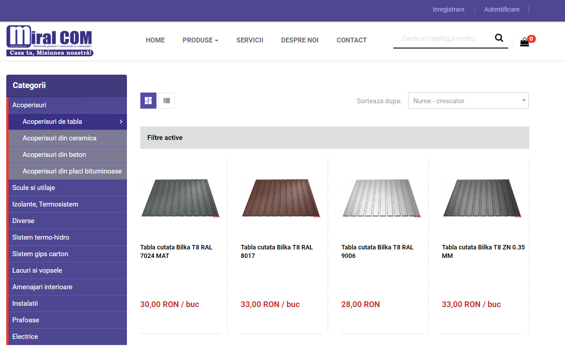Select Acoperisuri category
This screenshot has width=565, height=346.
pos(67,105)
